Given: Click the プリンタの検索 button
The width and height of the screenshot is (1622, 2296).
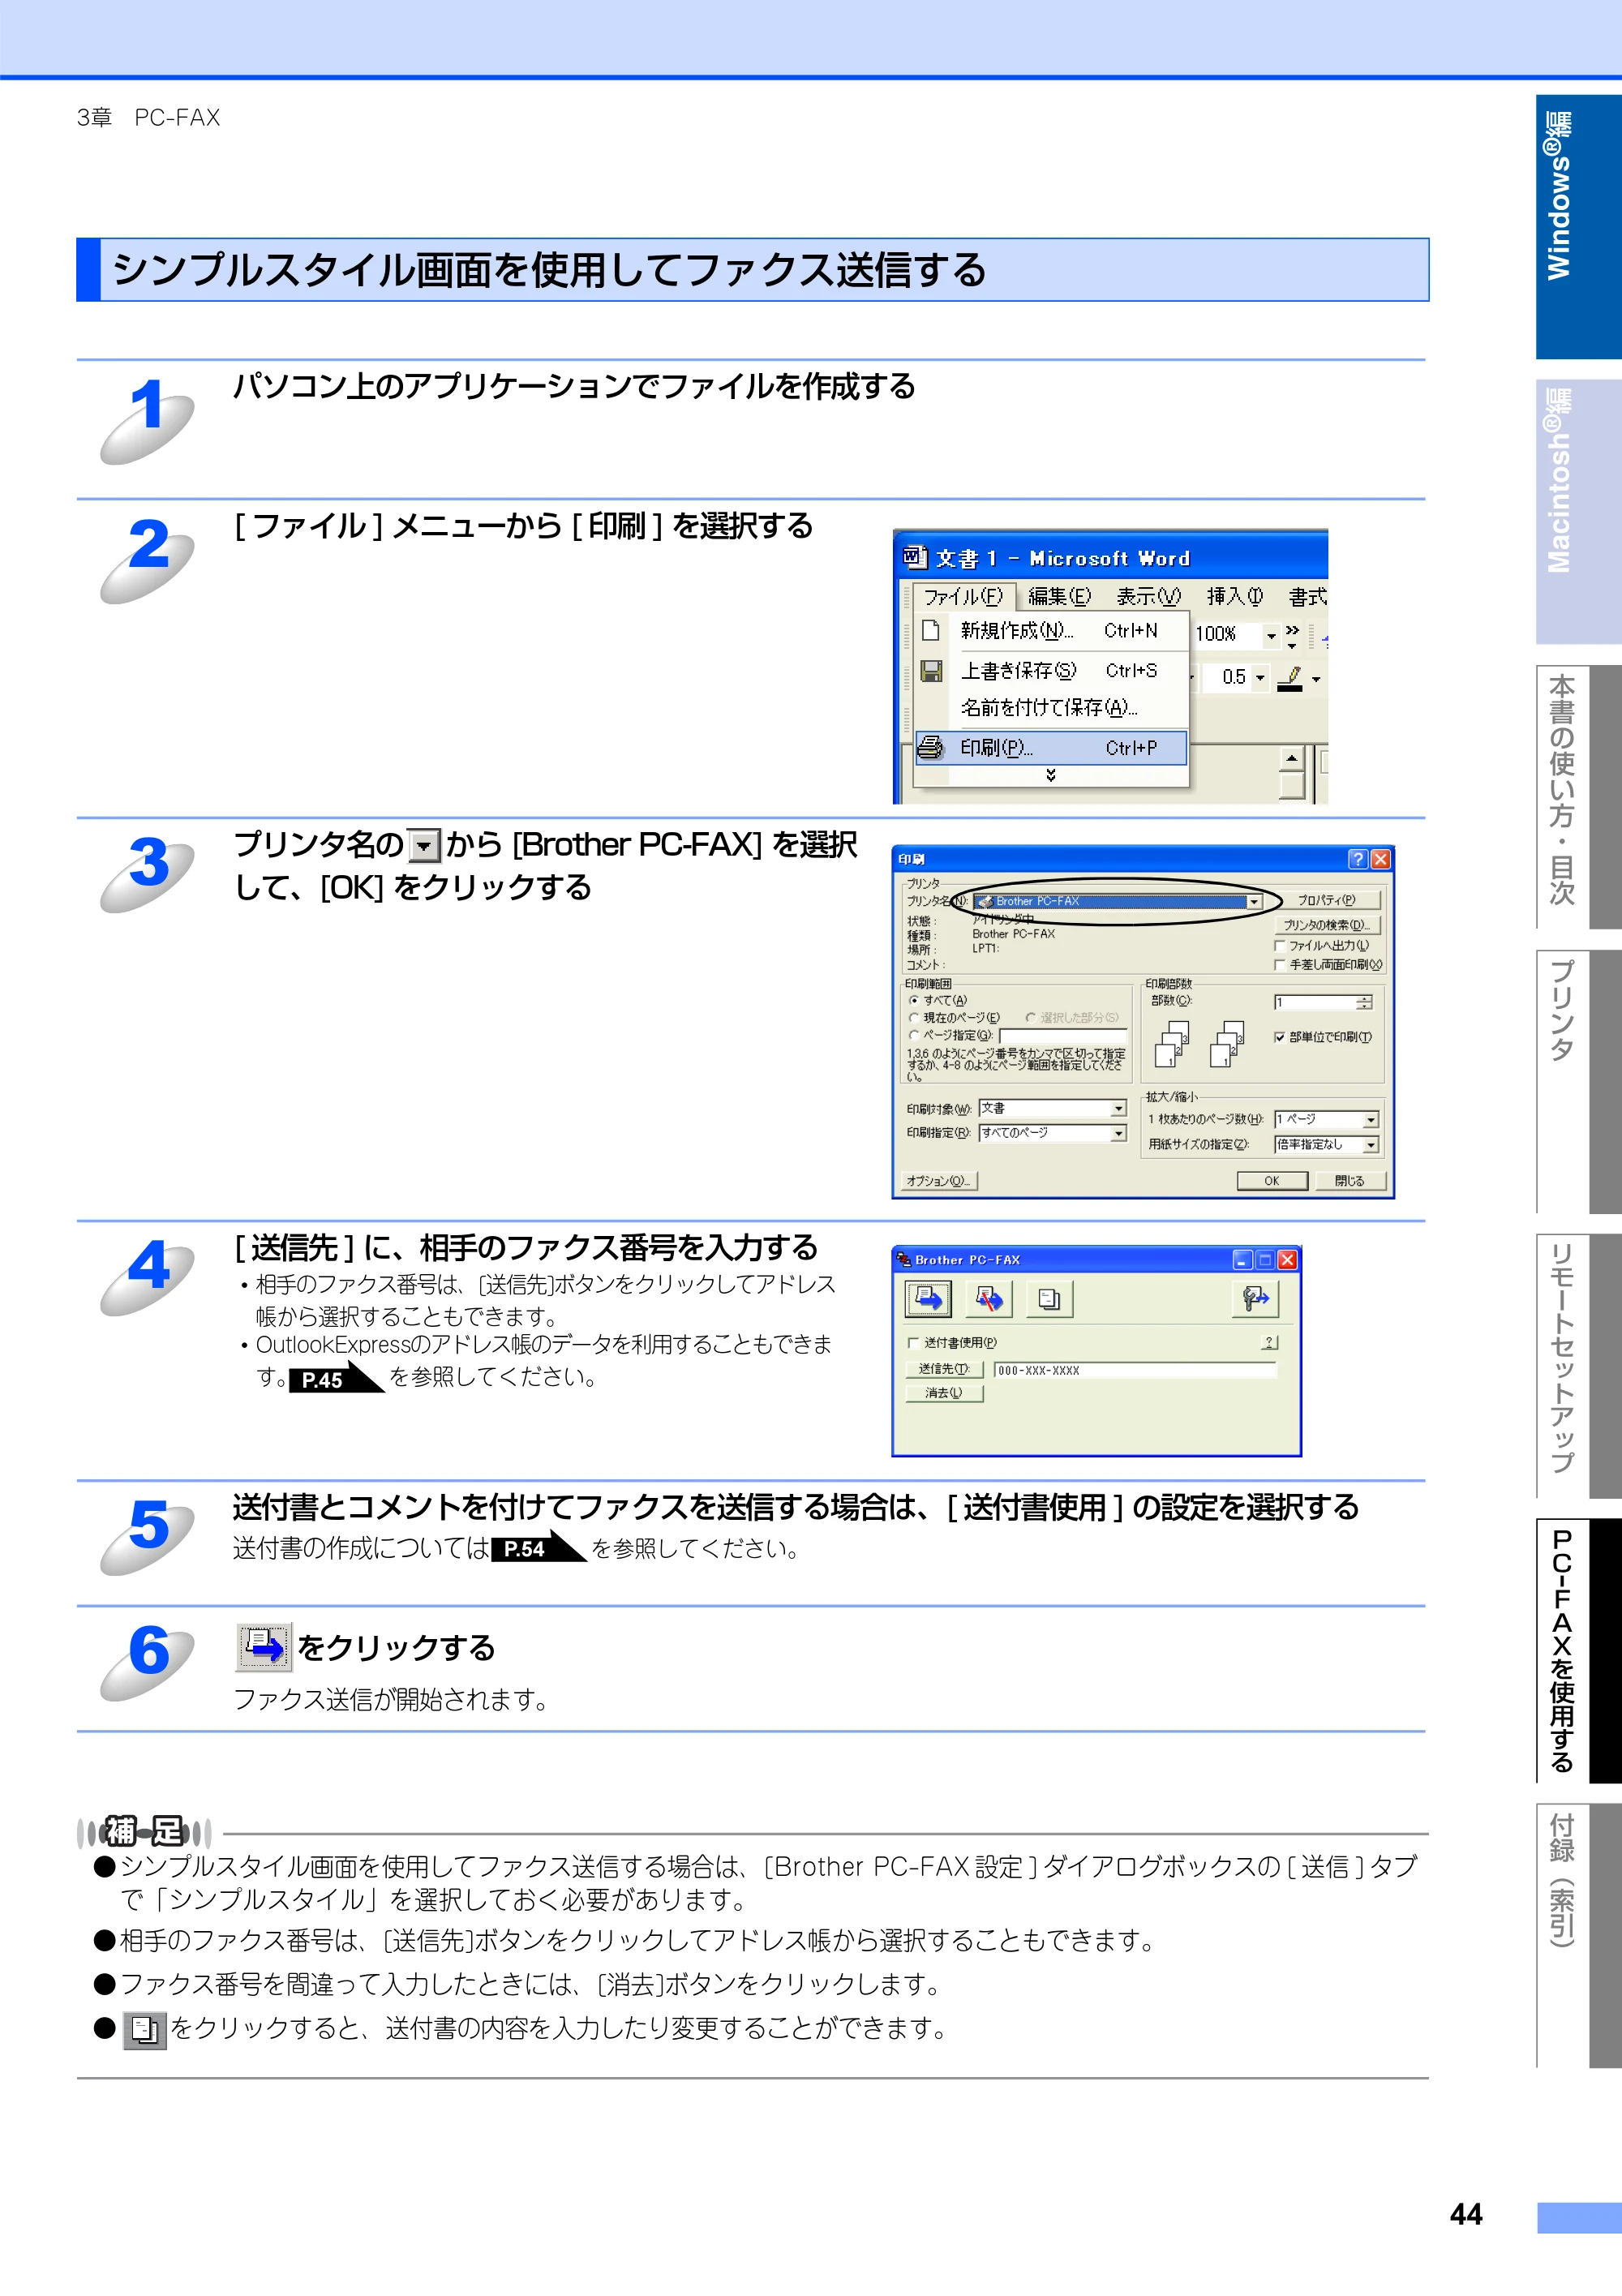Looking at the screenshot, I should (1326, 925).
